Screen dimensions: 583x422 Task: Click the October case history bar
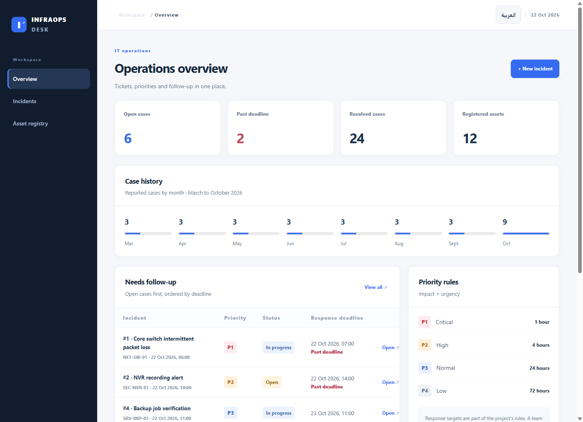click(x=526, y=233)
